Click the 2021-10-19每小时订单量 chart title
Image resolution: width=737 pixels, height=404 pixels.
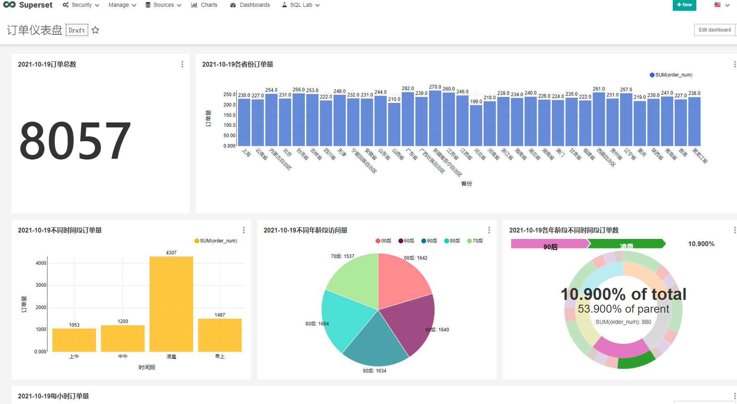[x=53, y=396]
